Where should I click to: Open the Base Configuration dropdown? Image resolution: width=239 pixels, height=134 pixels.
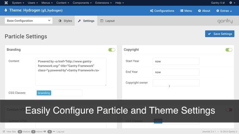tap(28, 21)
